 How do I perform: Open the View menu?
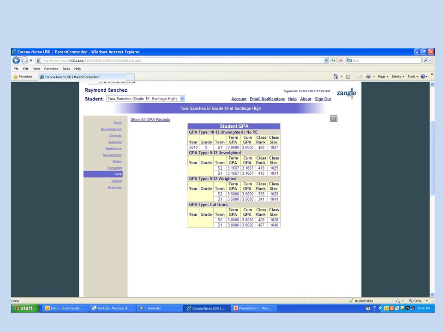click(36, 69)
